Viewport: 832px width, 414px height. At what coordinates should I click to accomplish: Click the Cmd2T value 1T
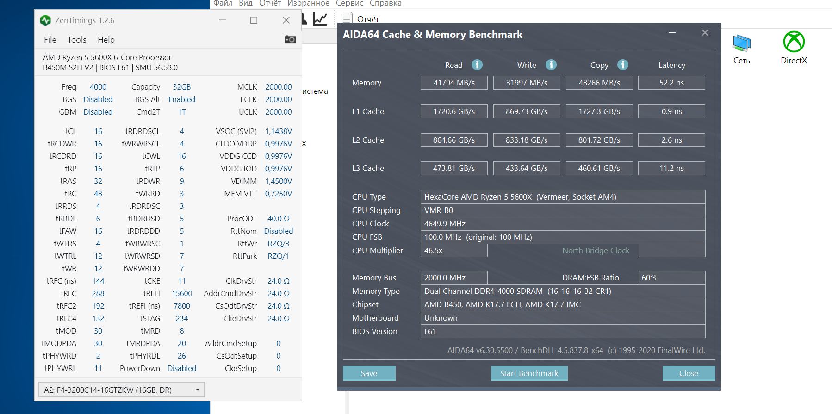point(182,112)
